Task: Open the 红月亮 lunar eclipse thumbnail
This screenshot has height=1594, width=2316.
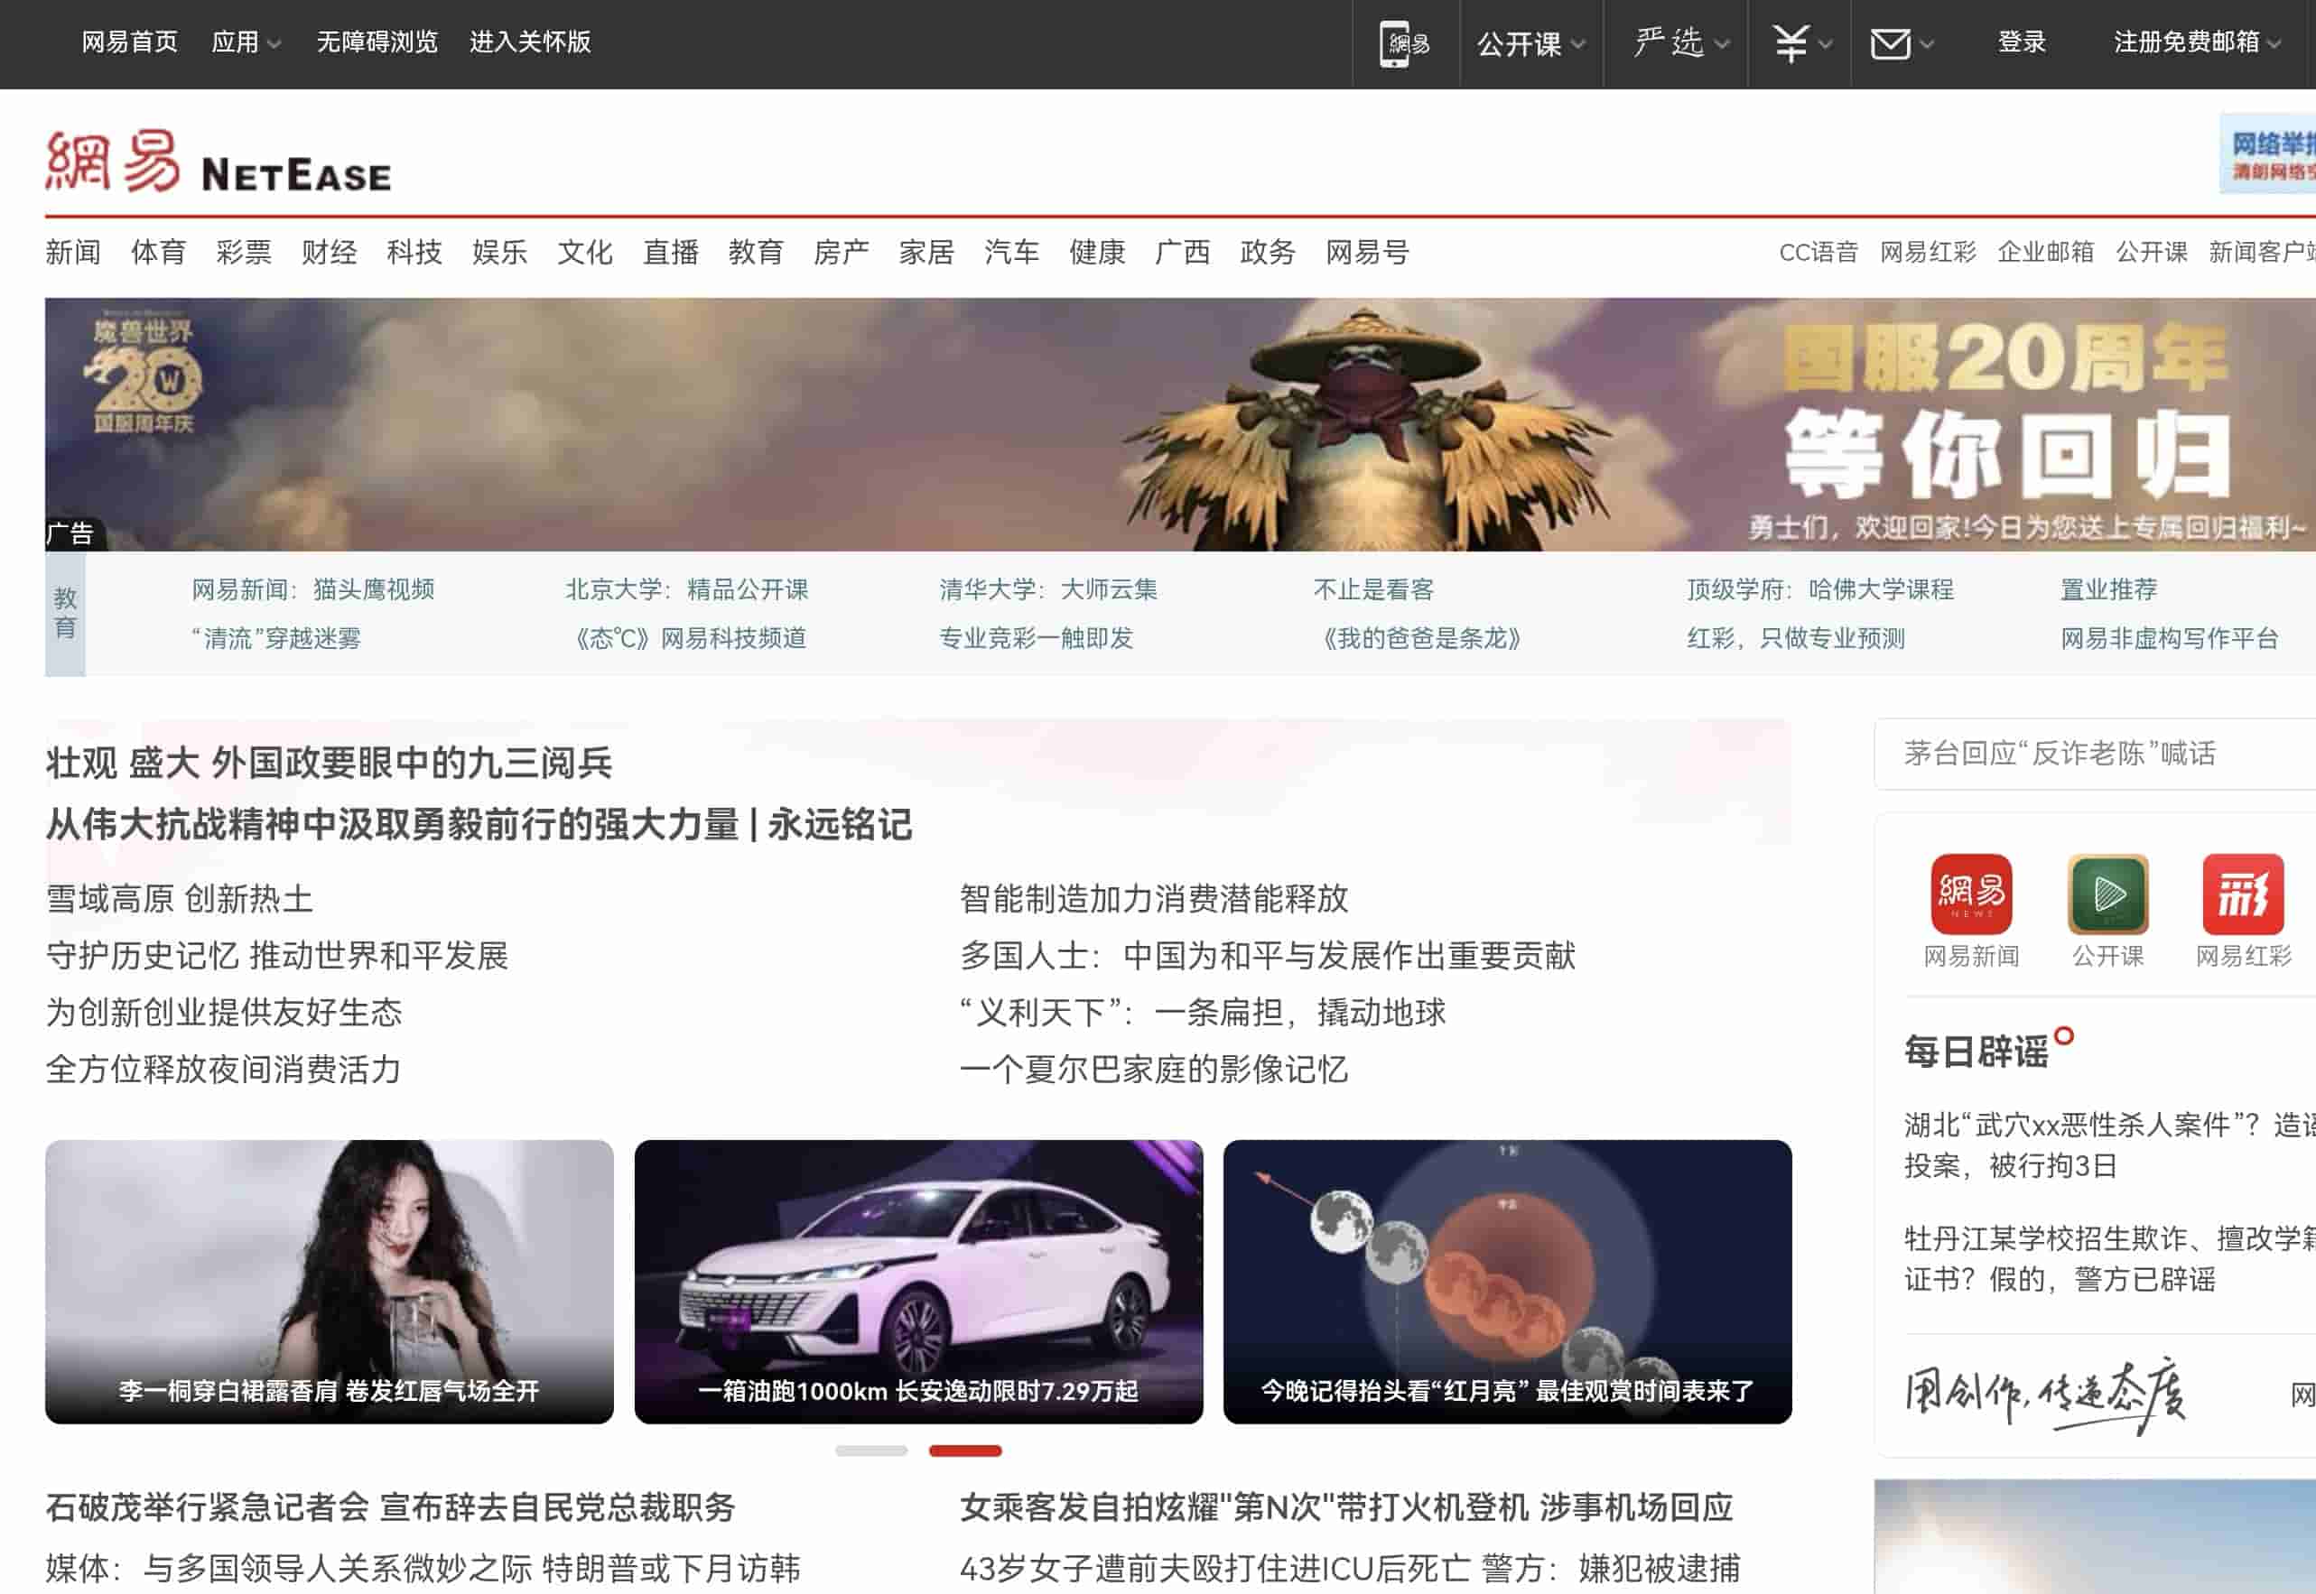Action: click(1506, 1282)
